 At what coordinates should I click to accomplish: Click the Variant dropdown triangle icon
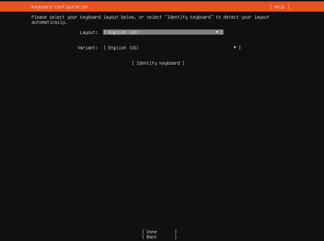(x=234, y=47)
